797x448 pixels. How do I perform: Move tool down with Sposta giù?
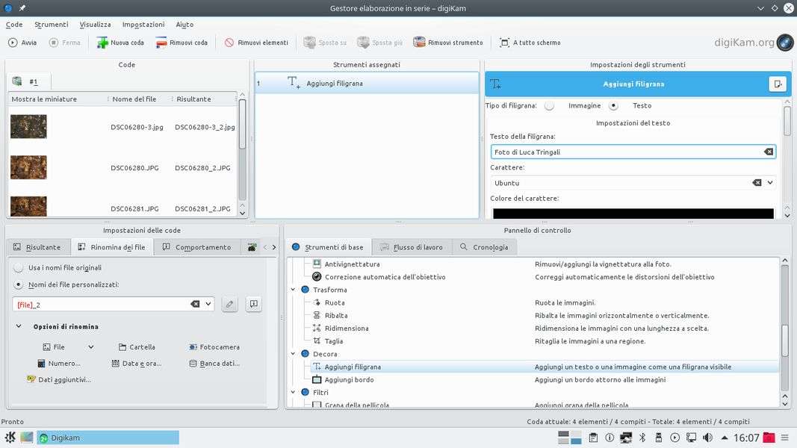(379, 43)
